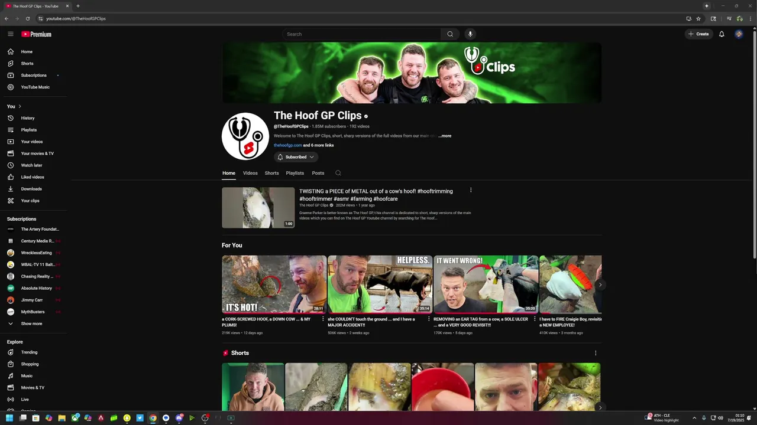This screenshot has height=425, width=757.
Task: Click the YouTube Premium logo
Action: [37, 34]
